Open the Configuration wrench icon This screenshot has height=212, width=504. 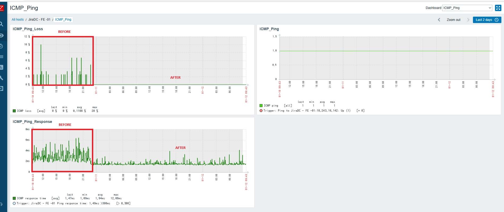point(2,78)
